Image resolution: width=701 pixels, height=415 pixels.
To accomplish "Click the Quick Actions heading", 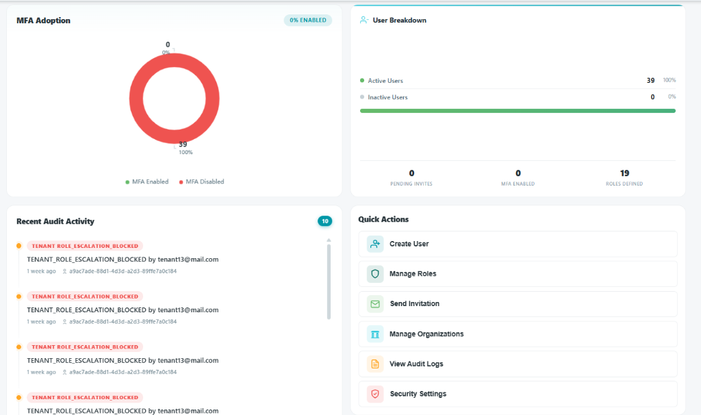I will [x=383, y=219].
